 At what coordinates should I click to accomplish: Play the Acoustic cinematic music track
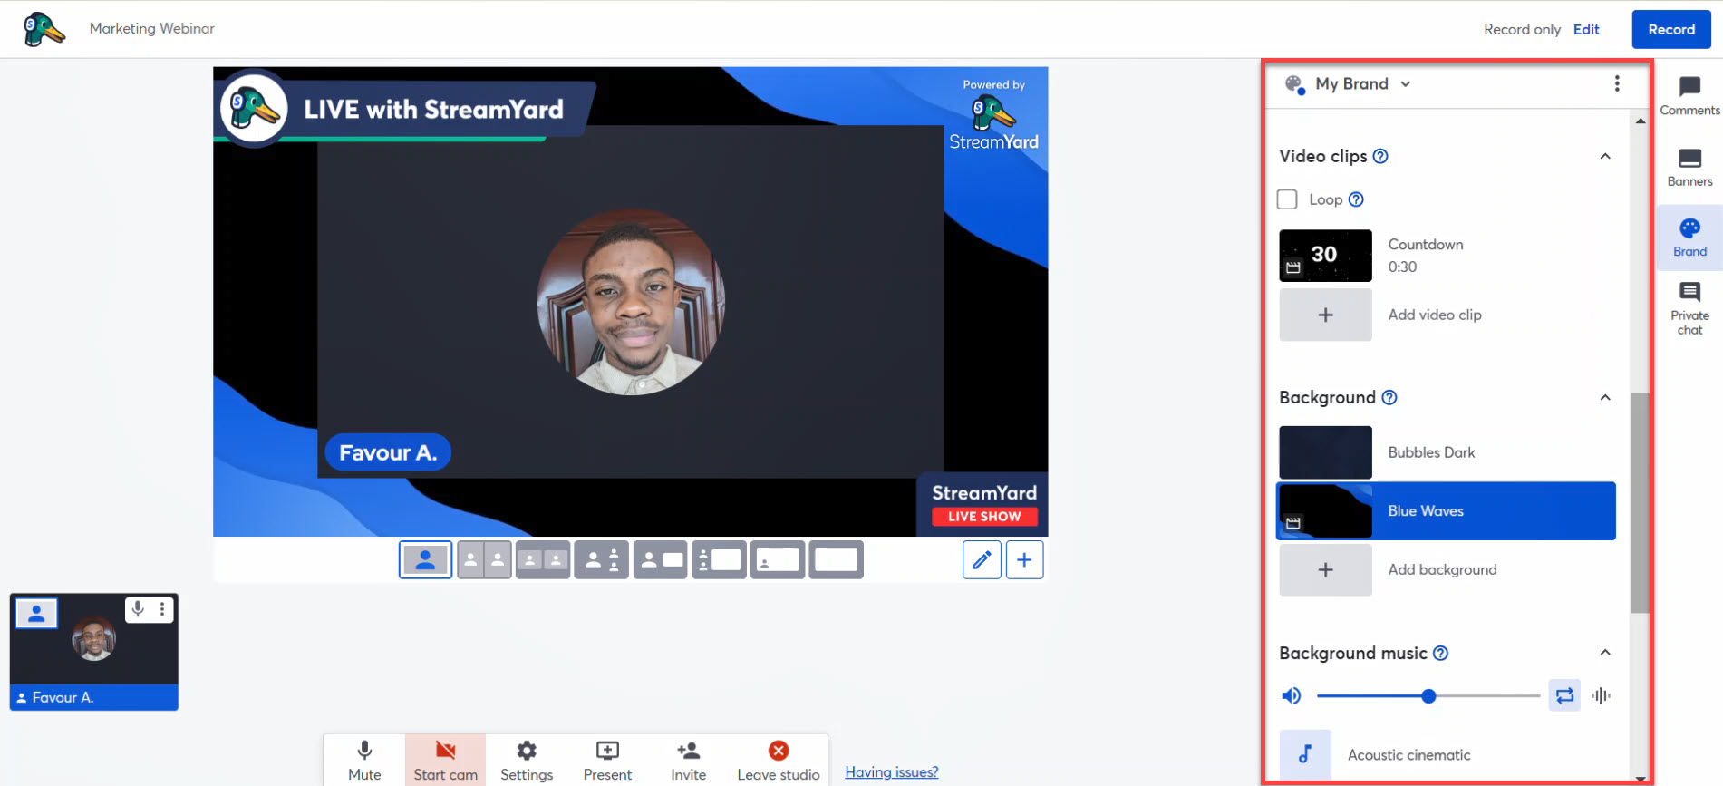(x=1305, y=754)
